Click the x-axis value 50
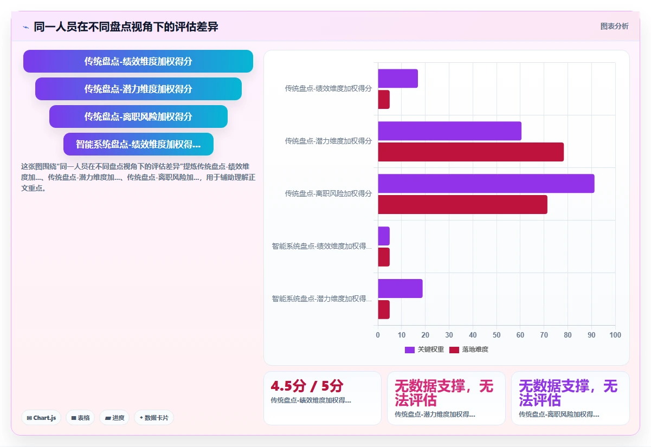 click(497, 335)
